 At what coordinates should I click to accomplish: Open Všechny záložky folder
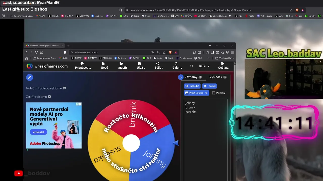(224, 58)
